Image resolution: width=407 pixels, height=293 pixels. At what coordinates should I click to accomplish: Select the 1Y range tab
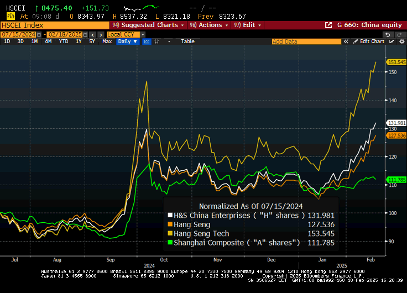click(79, 41)
